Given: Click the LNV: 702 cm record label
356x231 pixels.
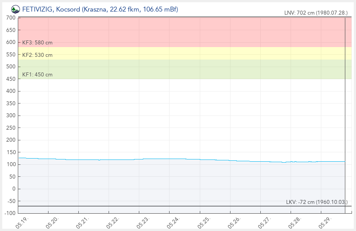Looking at the screenshot, I should click(x=316, y=13).
